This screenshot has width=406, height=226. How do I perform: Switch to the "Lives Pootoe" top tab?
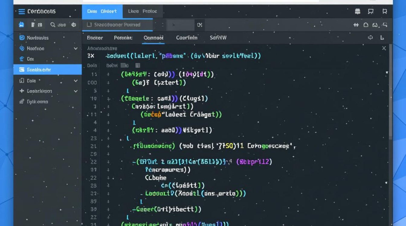pos(142,11)
